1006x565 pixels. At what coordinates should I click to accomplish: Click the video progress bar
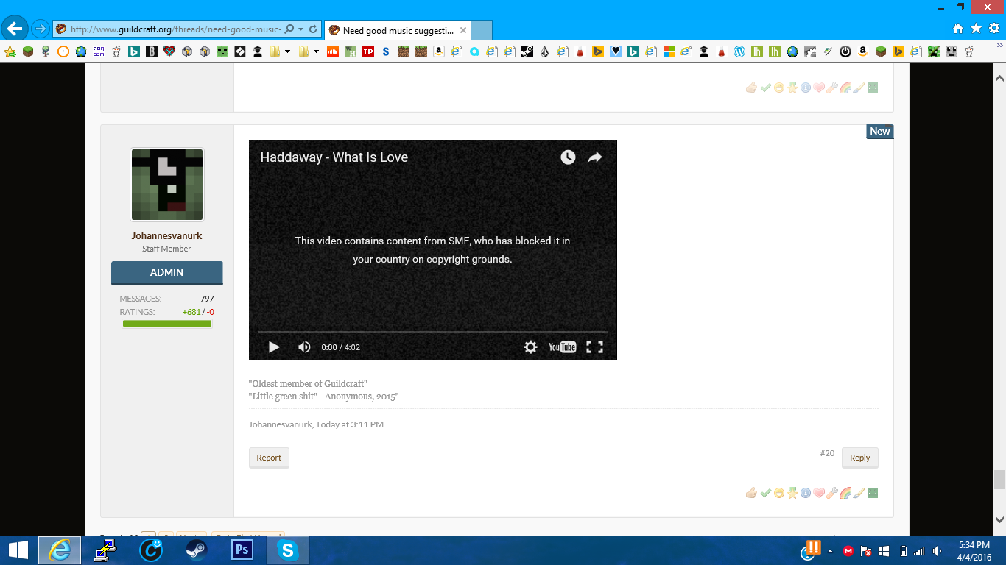(x=433, y=333)
